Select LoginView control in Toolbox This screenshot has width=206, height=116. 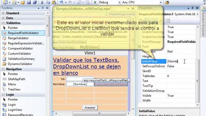tap(15, 110)
